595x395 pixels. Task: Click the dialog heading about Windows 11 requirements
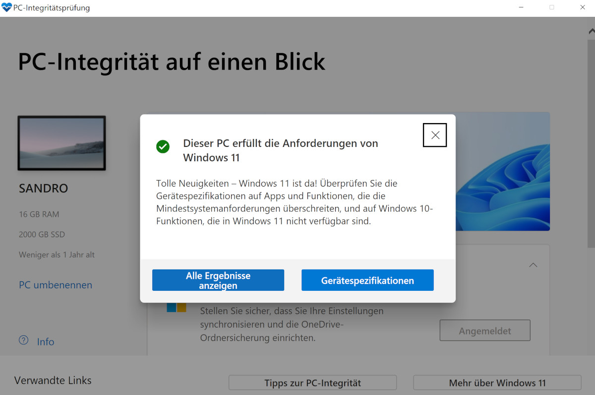[x=281, y=150]
